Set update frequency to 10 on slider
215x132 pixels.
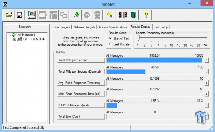point(172,45)
